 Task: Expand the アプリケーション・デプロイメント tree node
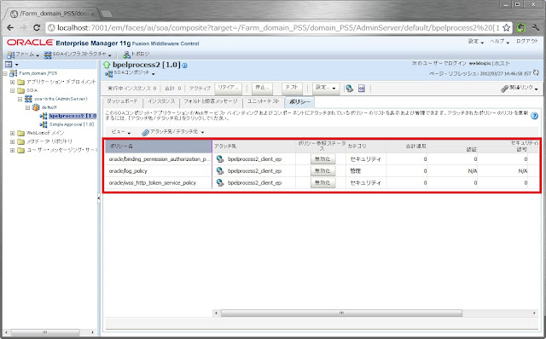(x=13, y=82)
